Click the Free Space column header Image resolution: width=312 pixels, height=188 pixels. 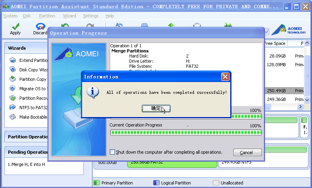point(276,43)
